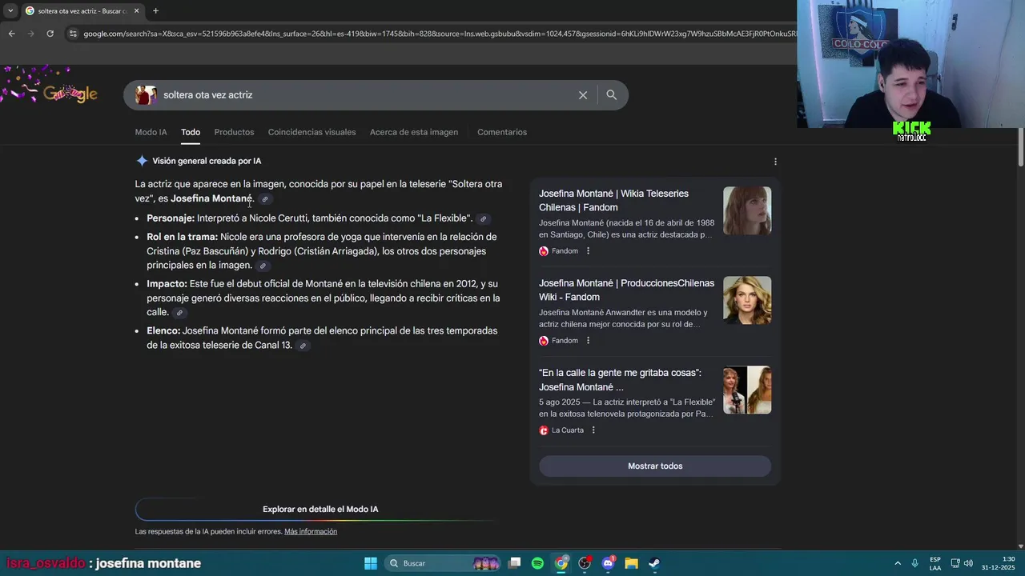Open the clock showing 1:30 31-12-2025
The height and width of the screenshot is (576, 1025).
coord(998,563)
